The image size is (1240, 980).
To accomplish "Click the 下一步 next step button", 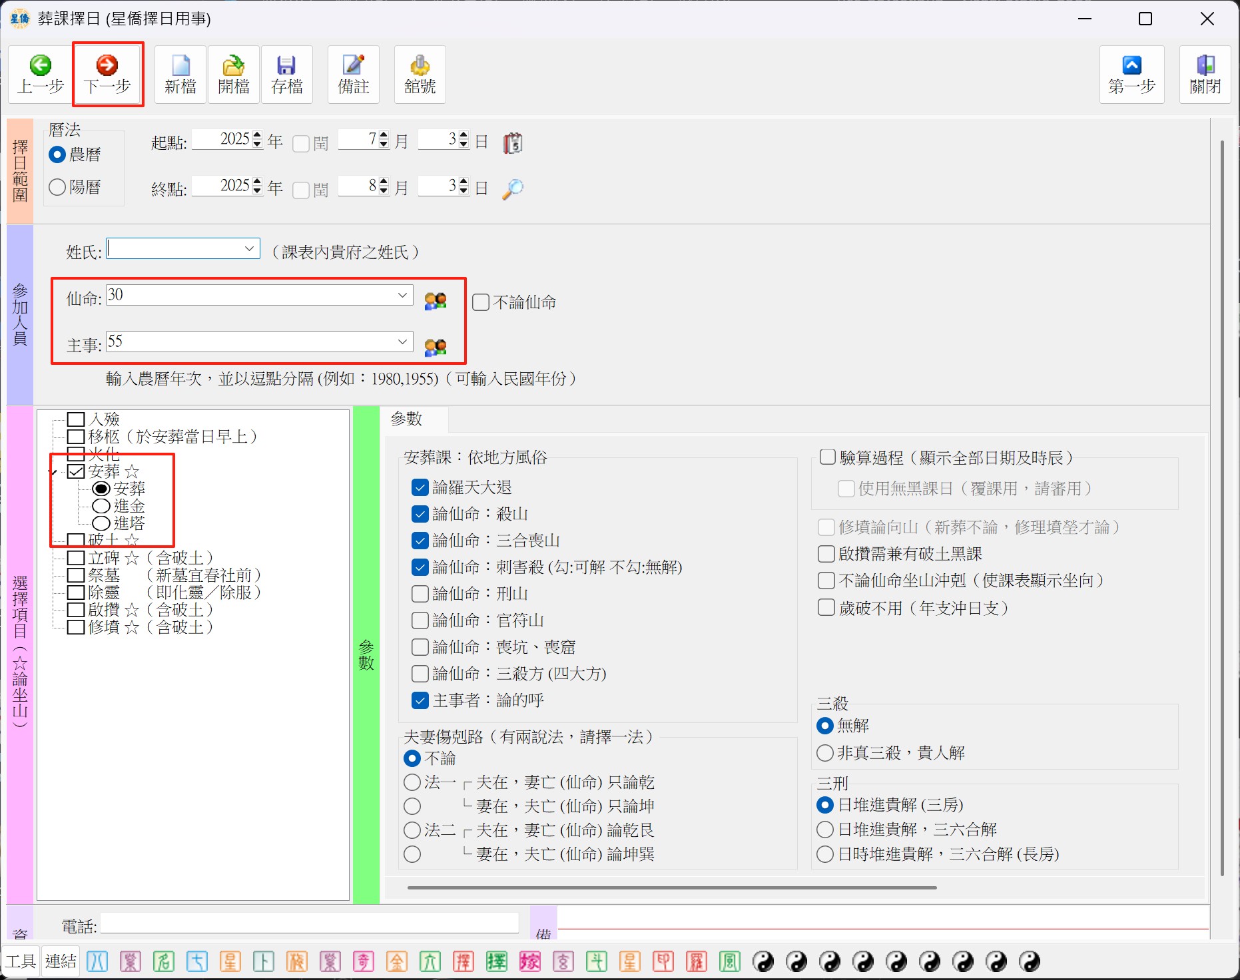I will 107,75.
